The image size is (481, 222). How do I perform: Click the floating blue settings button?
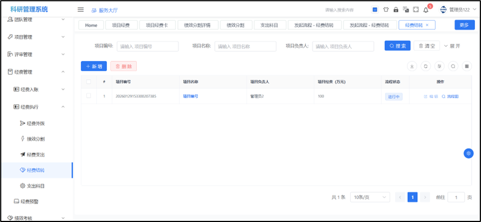pyautogui.click(x=468, y=153)
